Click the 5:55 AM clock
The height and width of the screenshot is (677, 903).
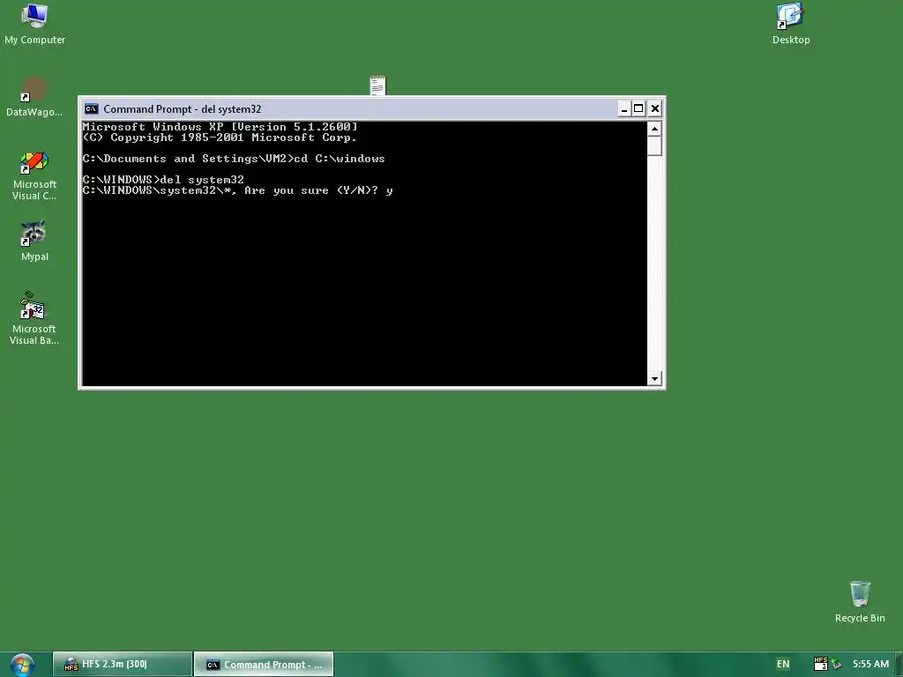click(870, 664)
